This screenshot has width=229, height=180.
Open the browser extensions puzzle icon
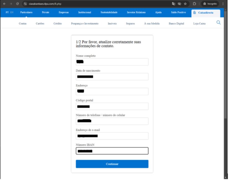click(194, 4)
